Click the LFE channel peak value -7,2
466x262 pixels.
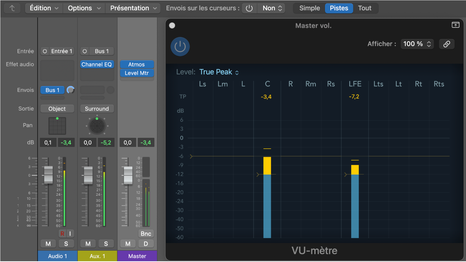coord(354,97)
